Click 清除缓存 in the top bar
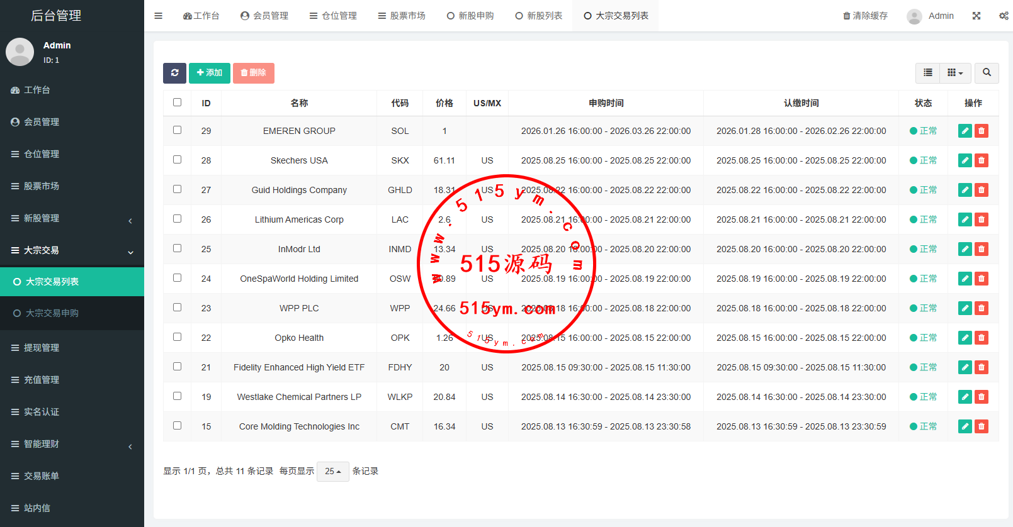Screen dimensions: 1013x527 [865, 16]
